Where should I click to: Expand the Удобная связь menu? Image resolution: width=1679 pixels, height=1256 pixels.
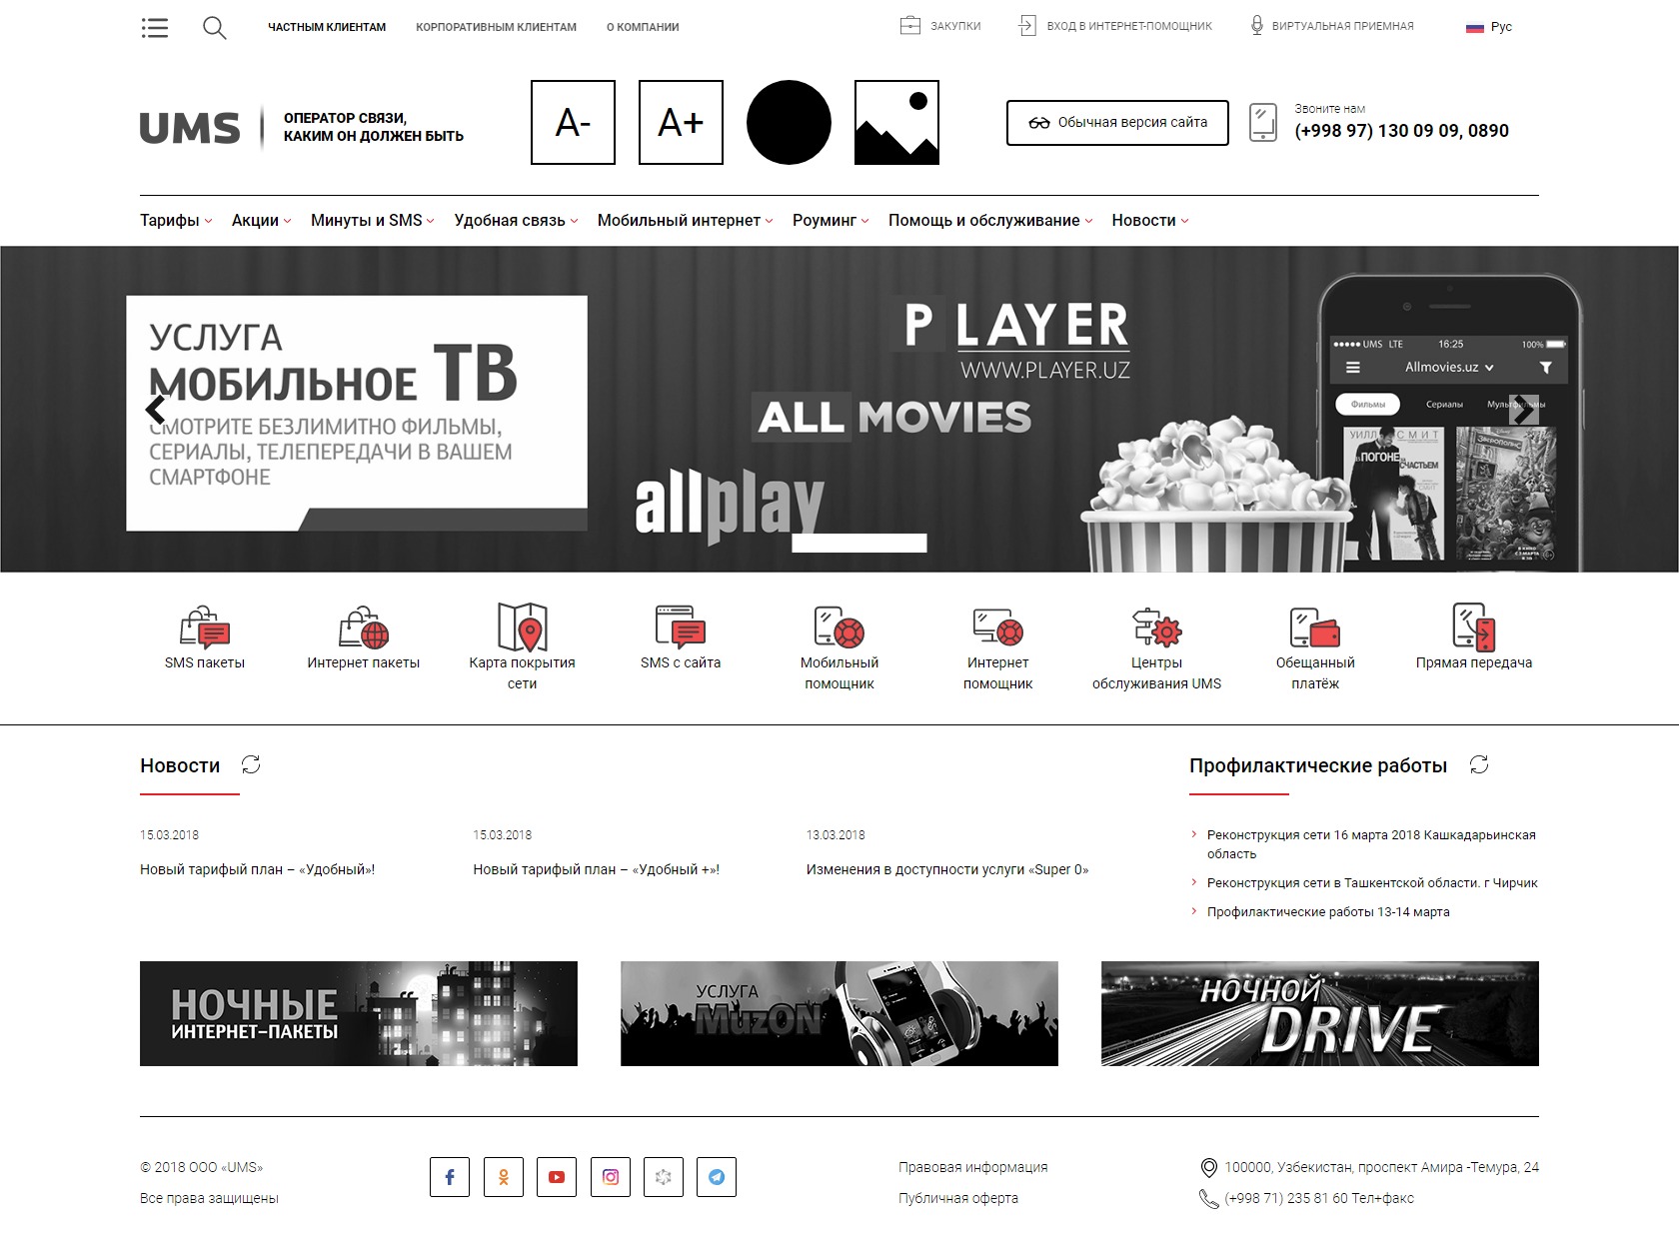[x=516, y=221]
